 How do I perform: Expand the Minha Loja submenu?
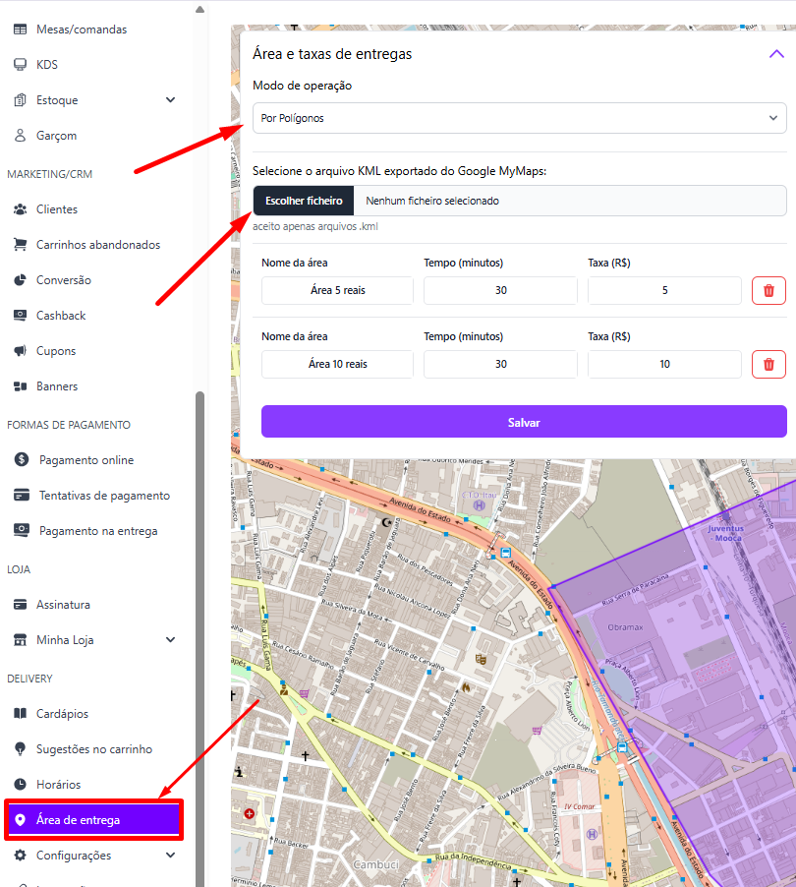tap(171, 640)
